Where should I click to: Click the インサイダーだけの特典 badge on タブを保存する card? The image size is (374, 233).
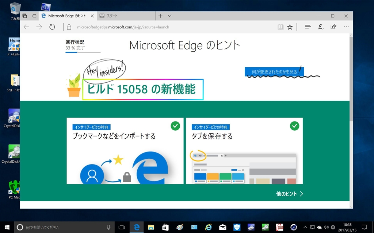coord(211,127)
